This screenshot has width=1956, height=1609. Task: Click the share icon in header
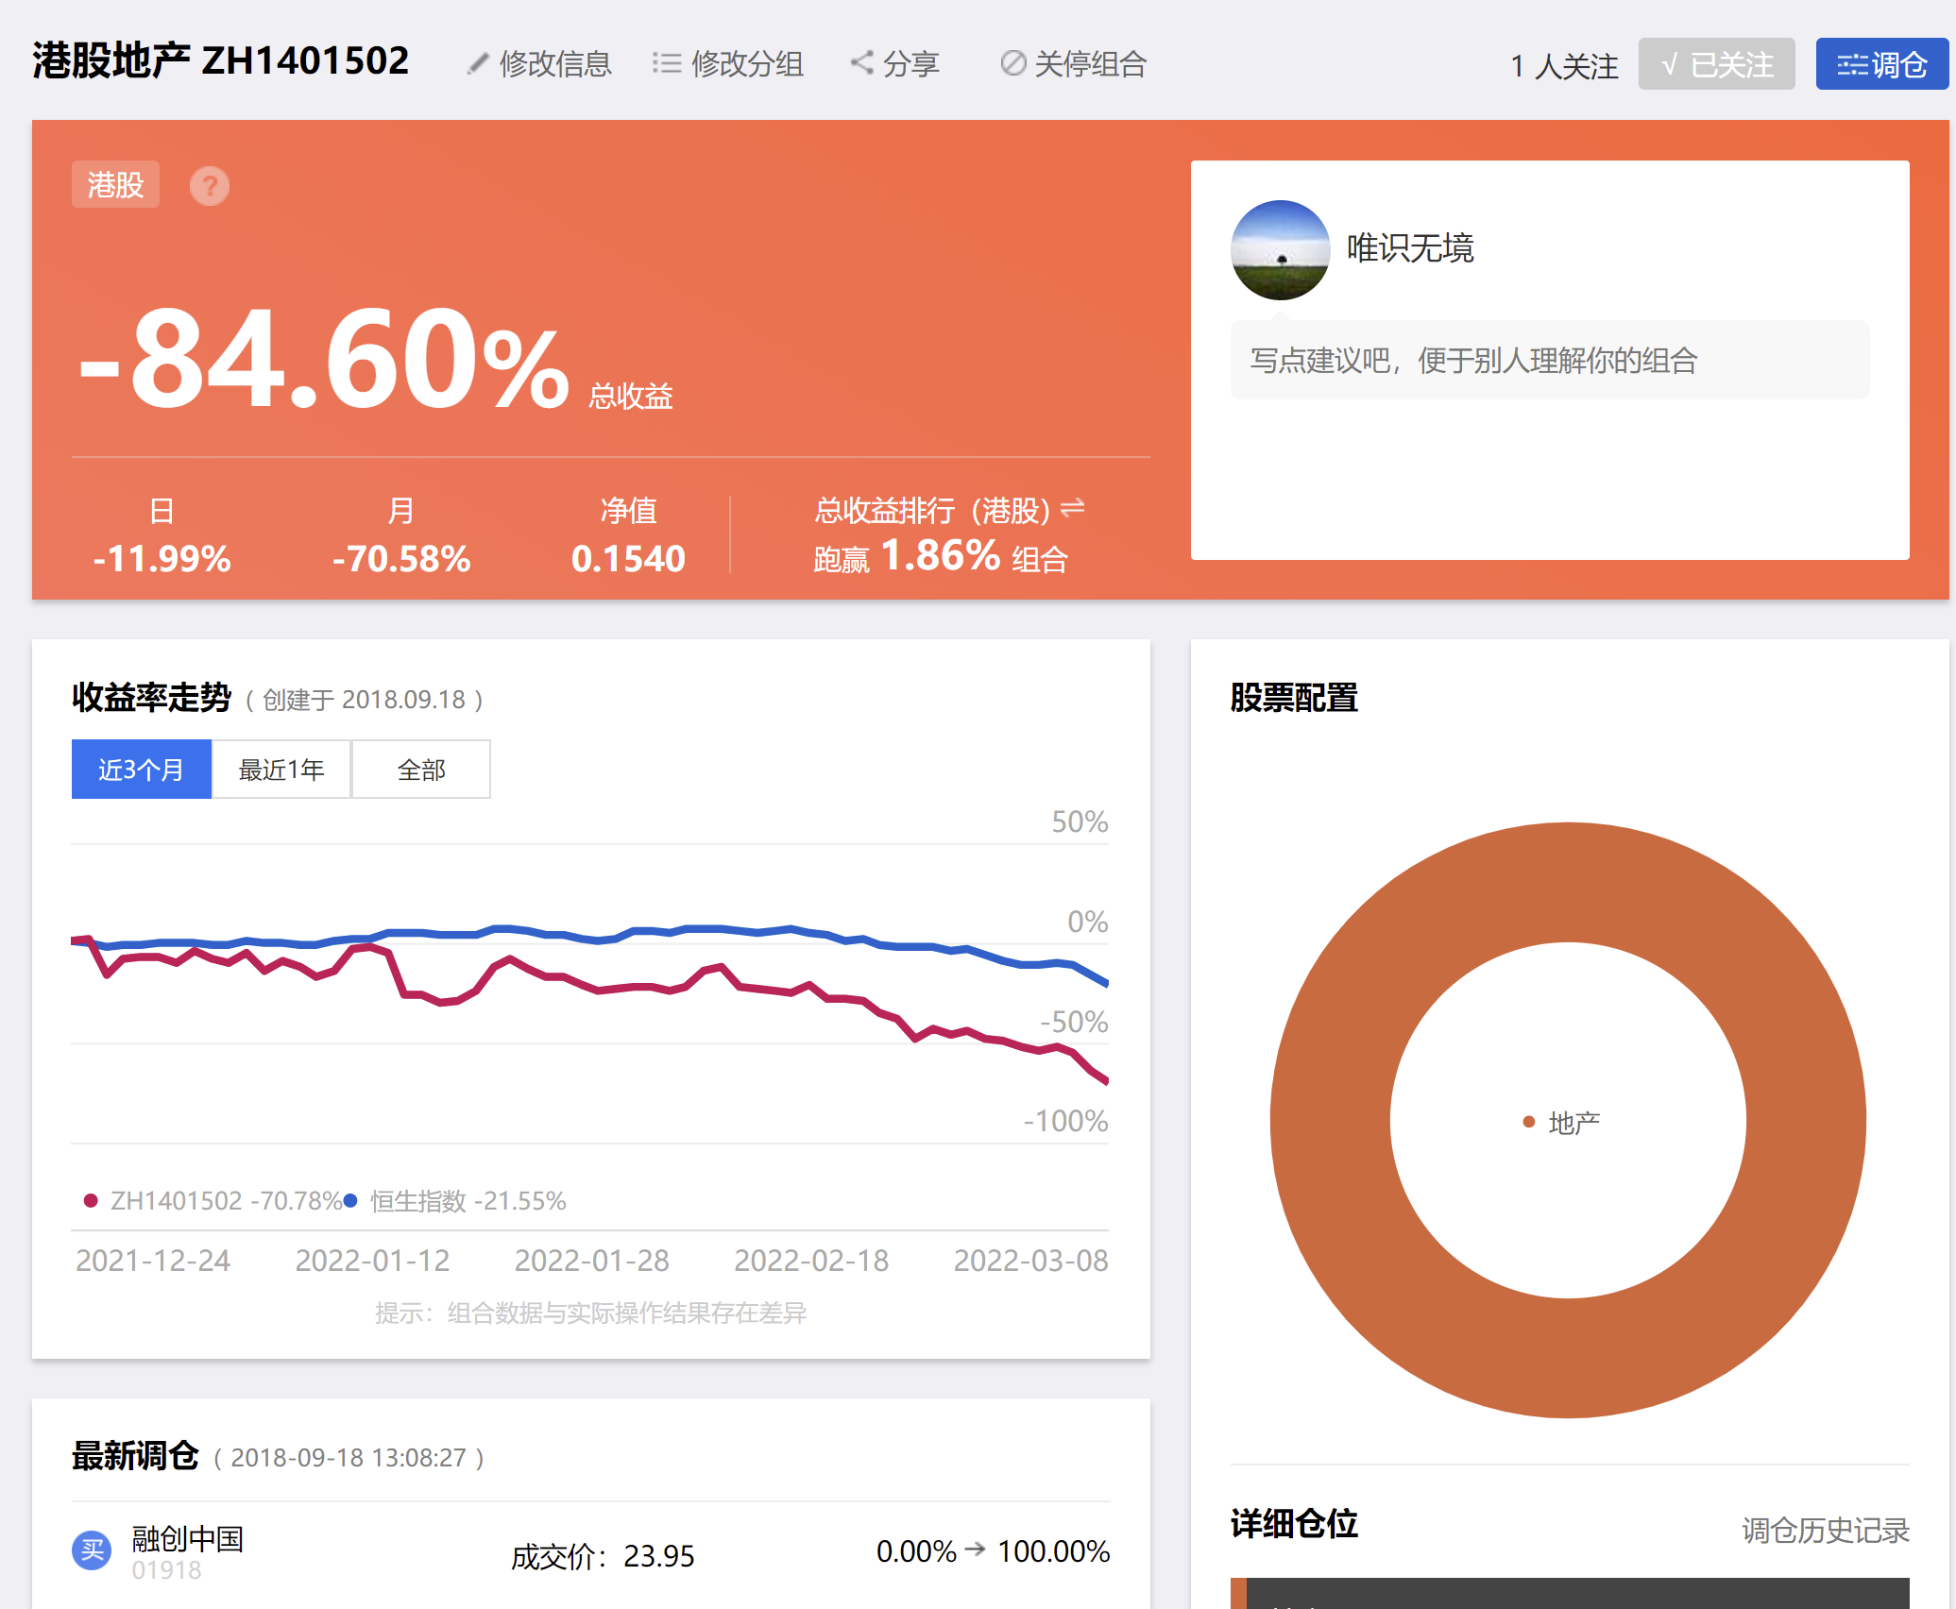click(860, 63)
